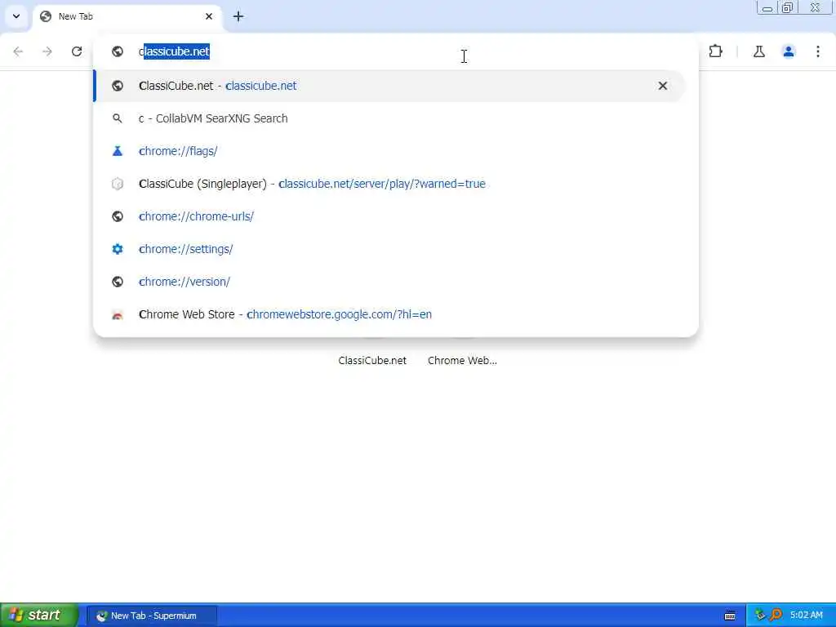Restore down the browser window
The width and height of the screenshot is (836, 627).
[x=788, y=8]
